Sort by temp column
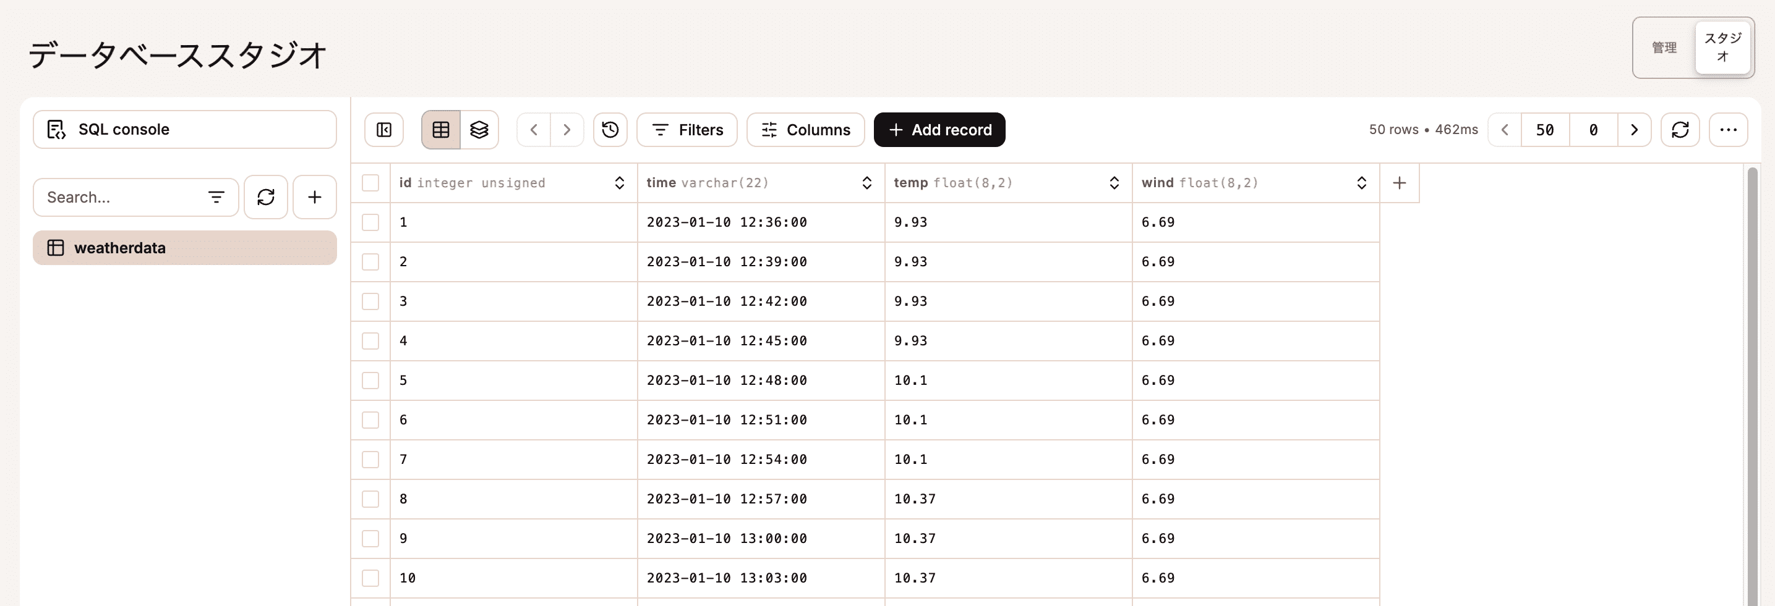The width and height of the screenshot is (1775, 606). pos(1114,183)
